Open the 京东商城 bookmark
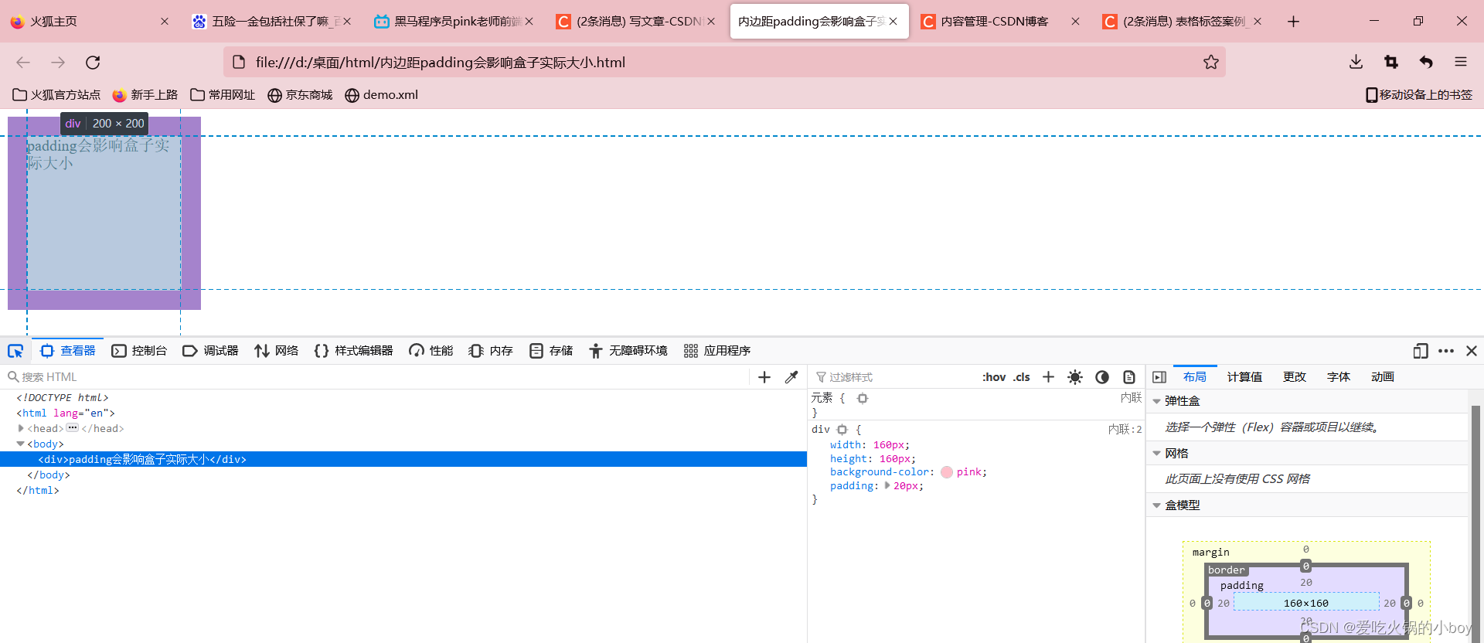Viewport: 1484px width, 643px height. click(300, 95)
